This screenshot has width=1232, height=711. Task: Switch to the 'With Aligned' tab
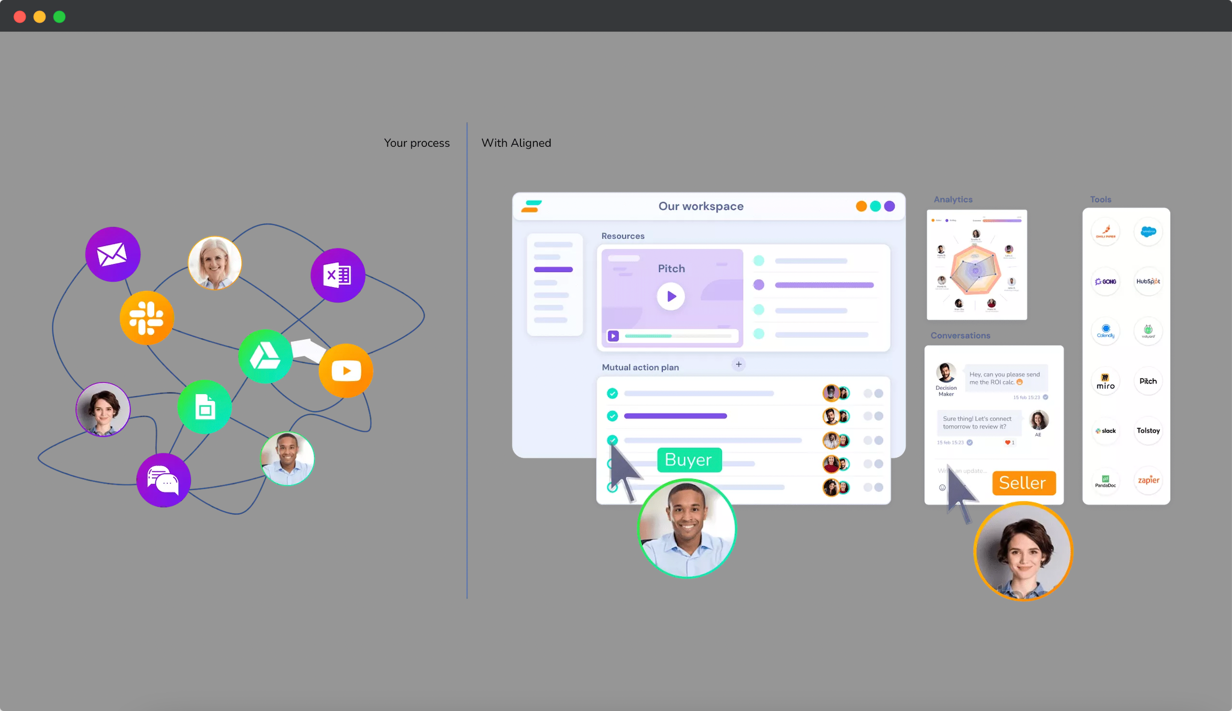click(x=517, y=142)
